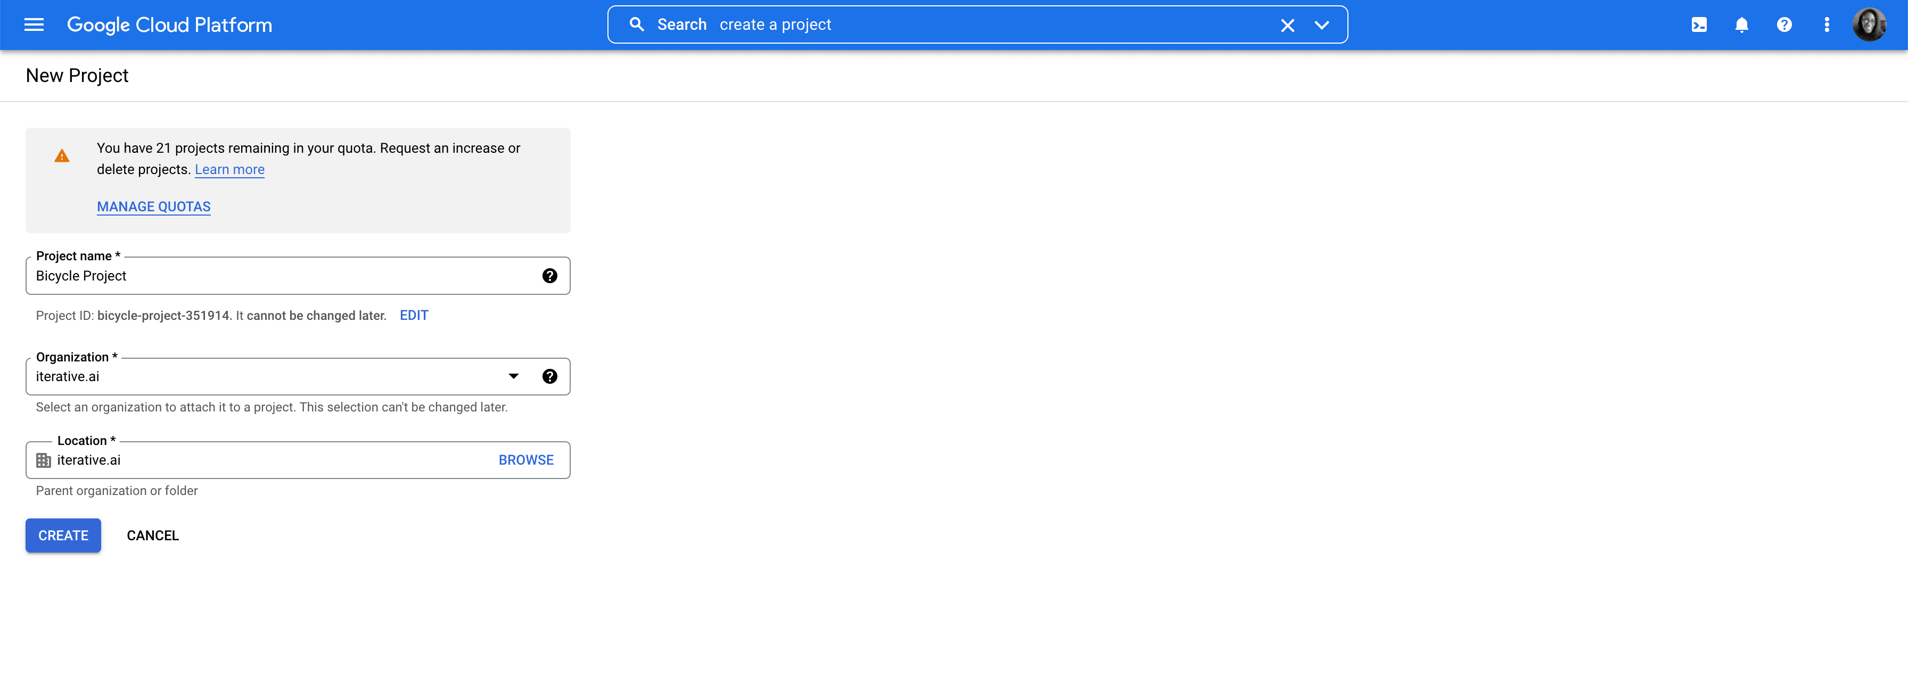Browse for a parent location
Viewport: 1908px width, 693px height.
[x=526, y=460]
